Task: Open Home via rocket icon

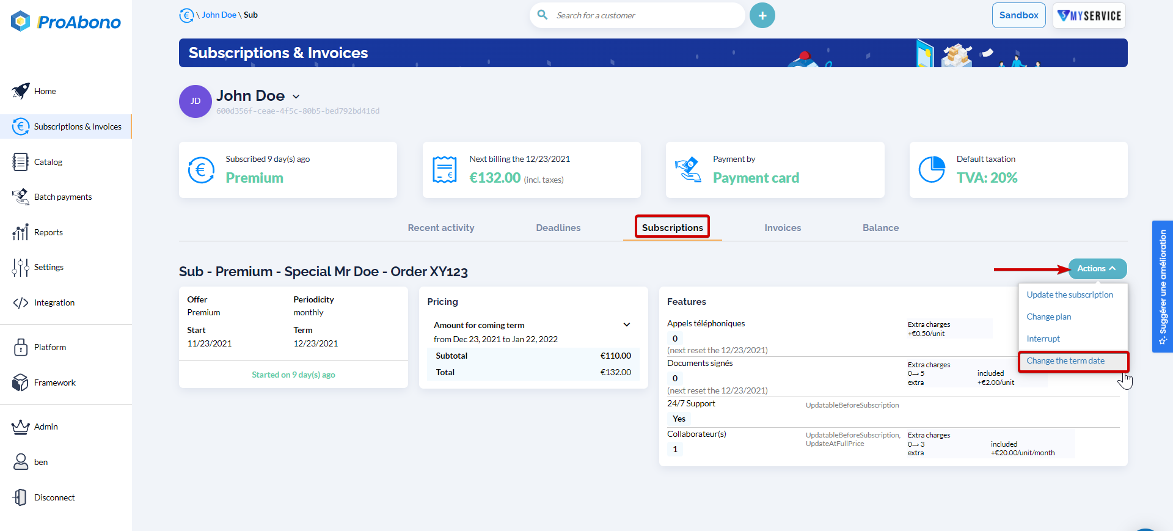Action: (20, 91)
